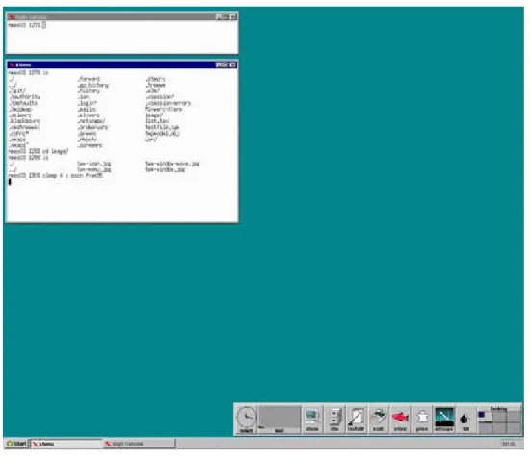The image size is (532, 459).
Task: Click the blue window miniature in pager
Action: click(x=482, y=414)
